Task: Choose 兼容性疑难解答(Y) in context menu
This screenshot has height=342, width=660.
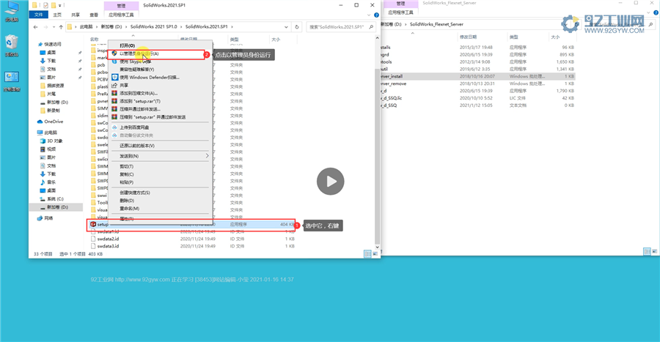Action: point(137,70)
